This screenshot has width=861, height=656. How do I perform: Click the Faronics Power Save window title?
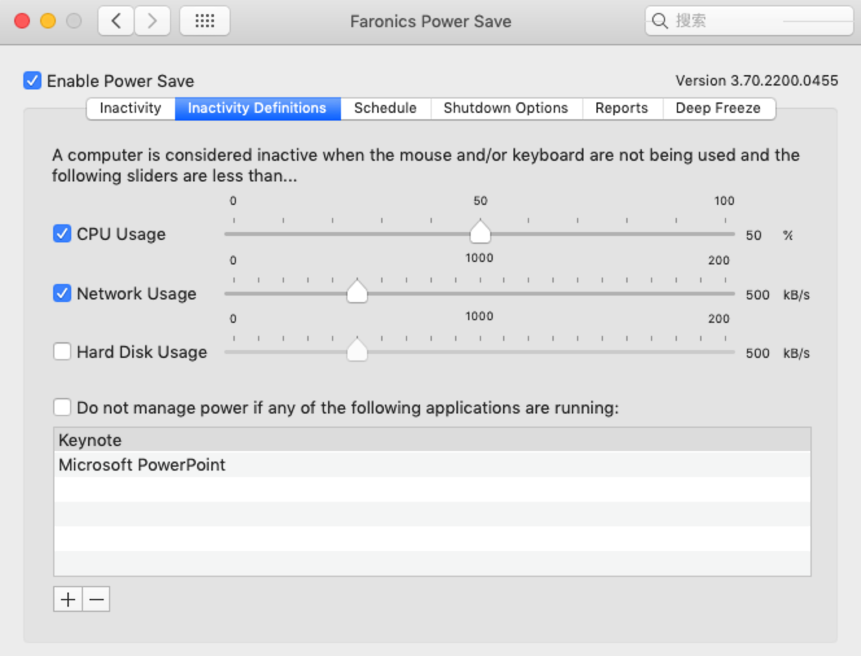pos(430,21)
